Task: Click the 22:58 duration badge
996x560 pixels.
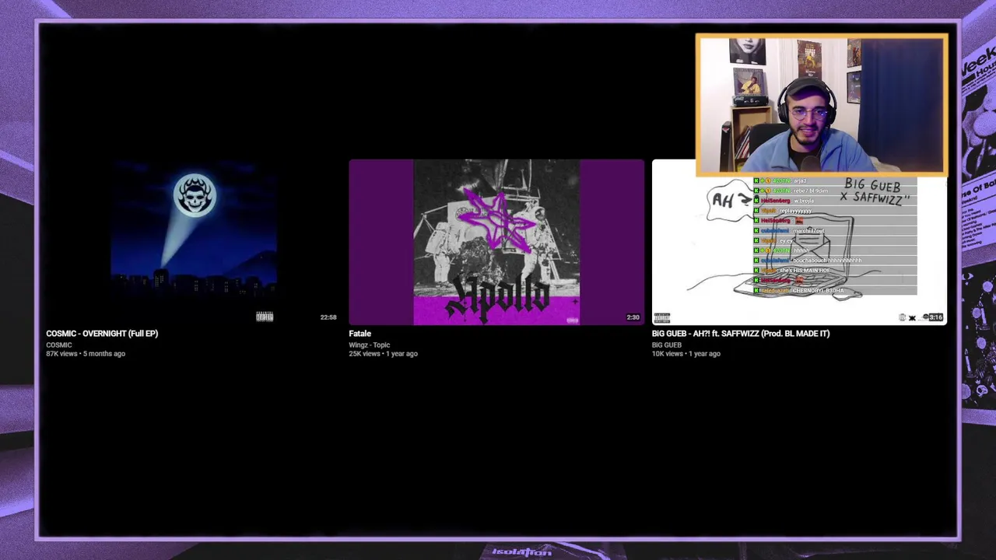Action: pos(328,317)
